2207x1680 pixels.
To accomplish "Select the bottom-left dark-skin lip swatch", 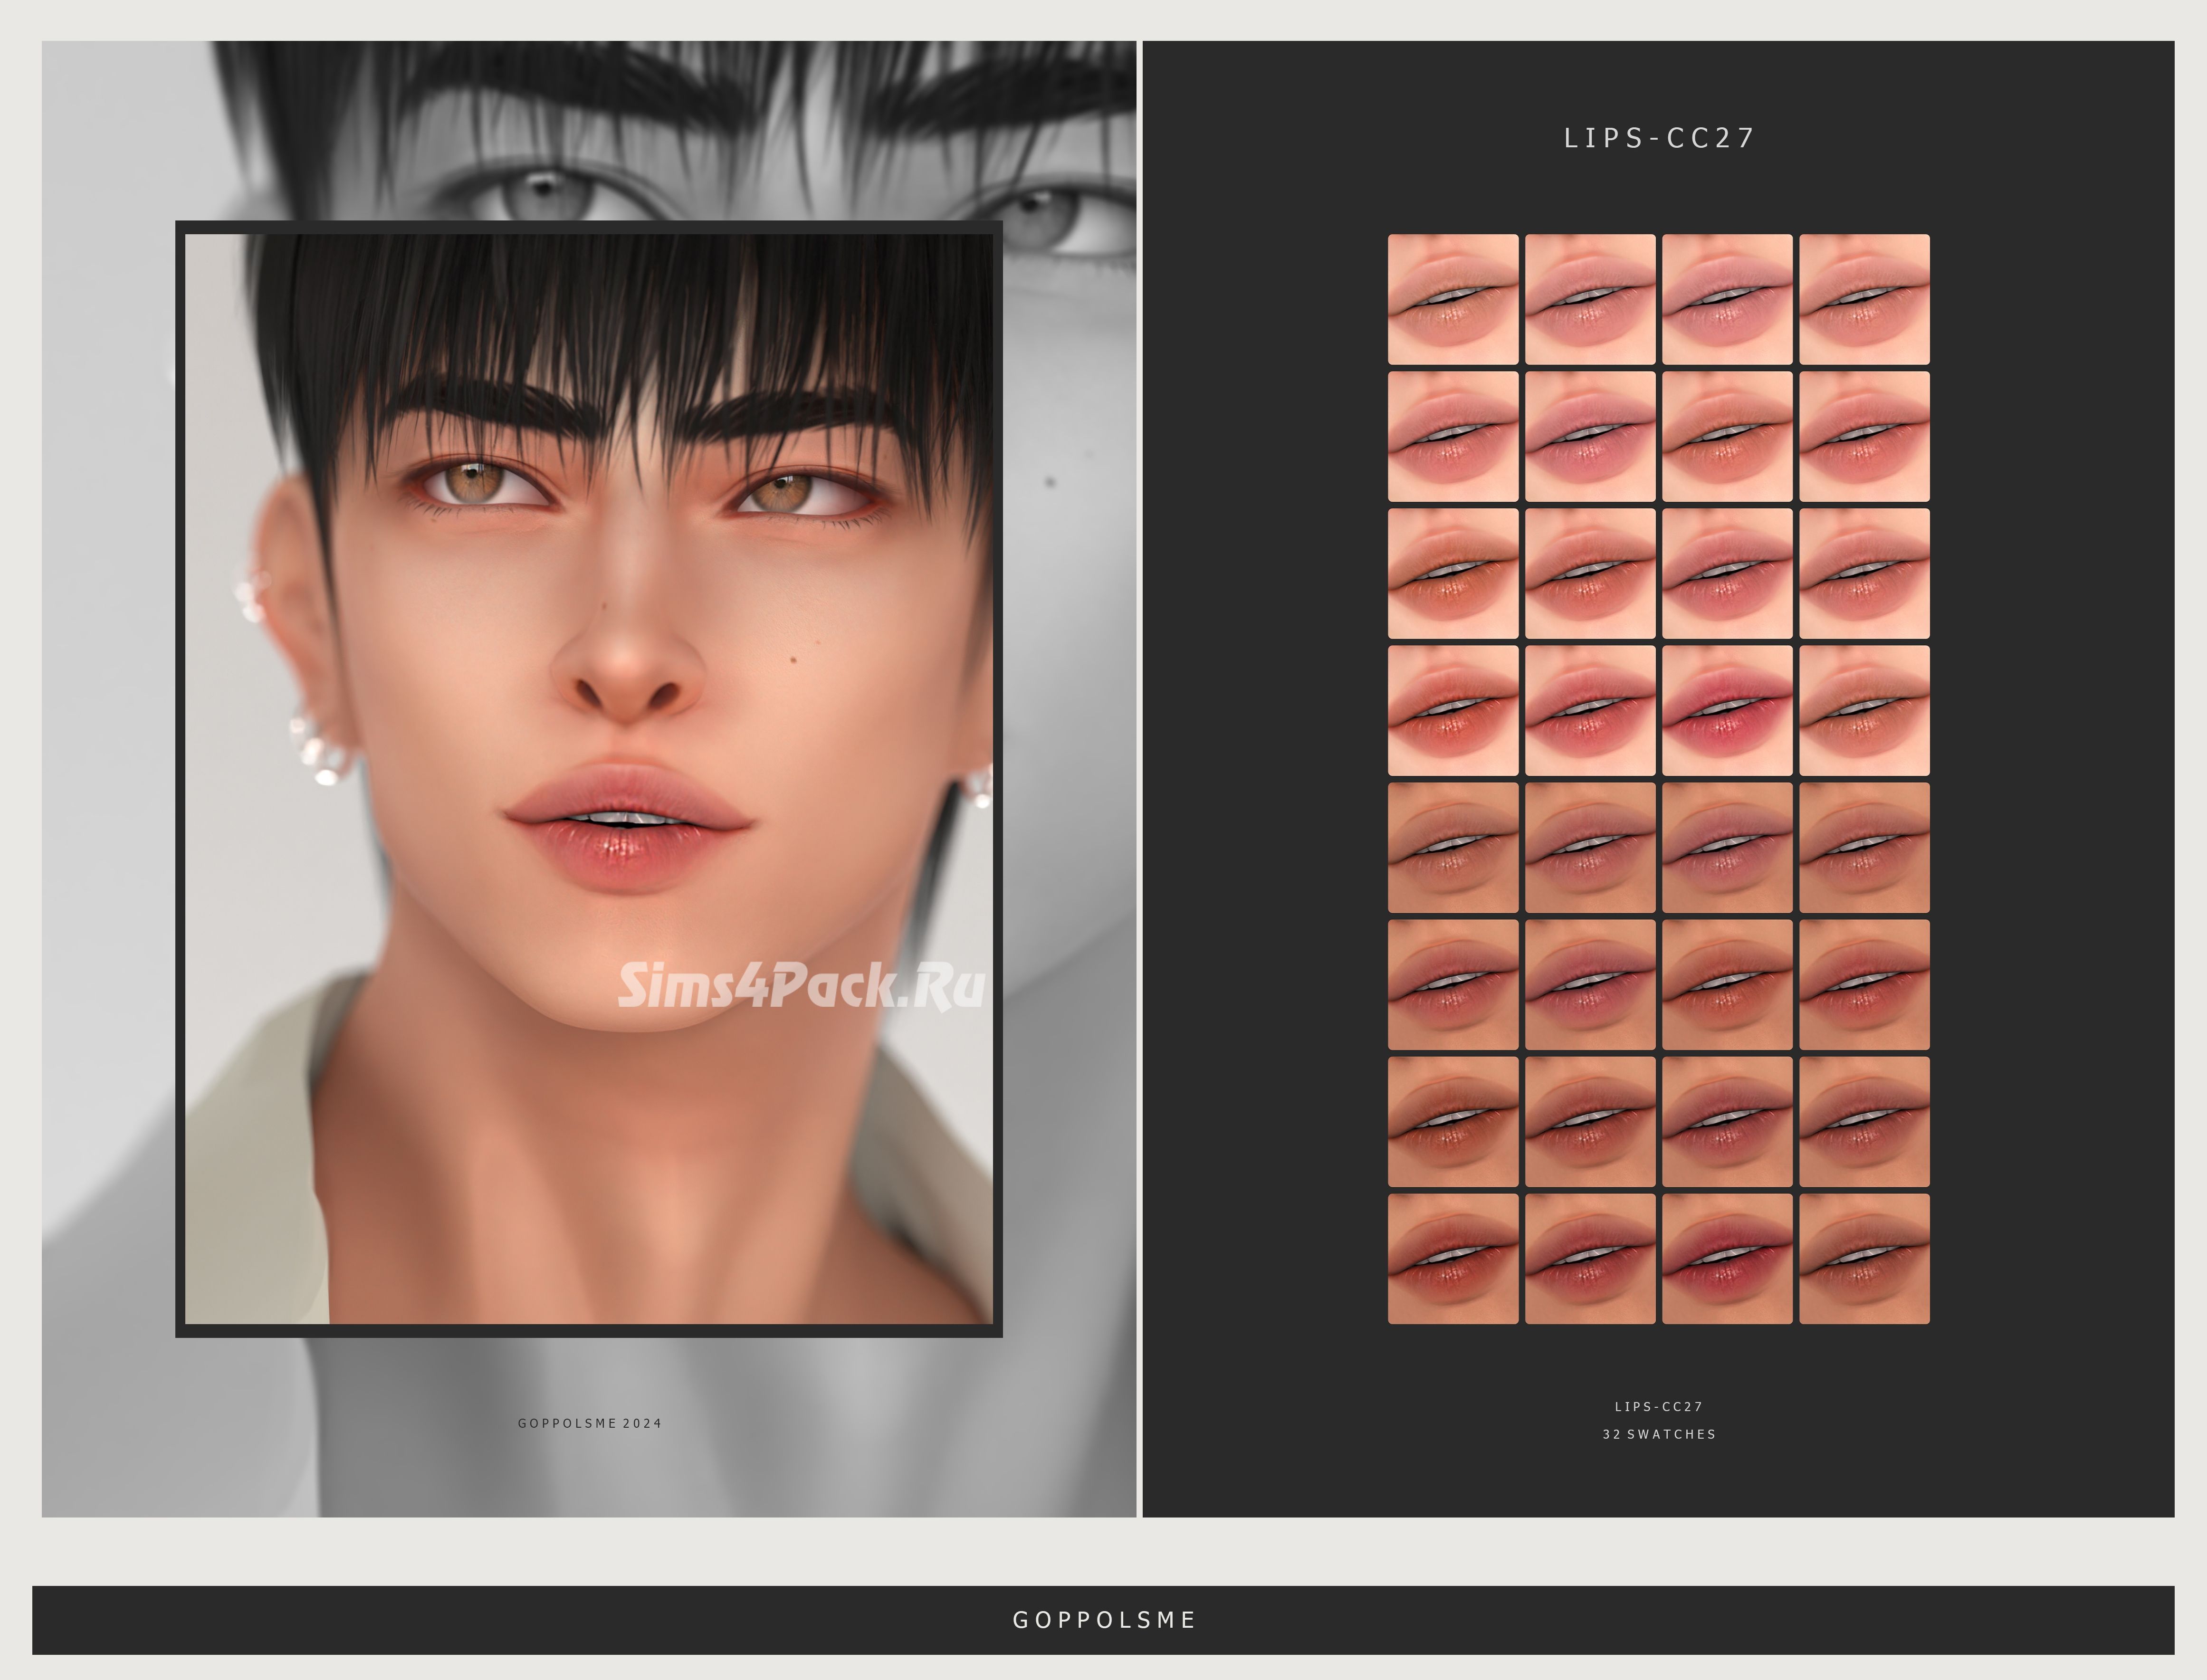I will (x=1452, y=1258).
